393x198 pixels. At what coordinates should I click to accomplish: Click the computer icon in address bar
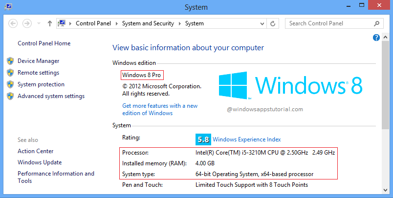click(x=63, y=23)
